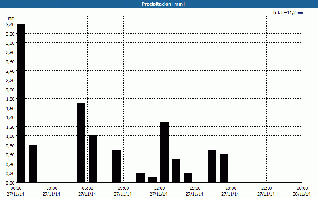Click the "2,20" y-axis label
This screenshot has height=198, width=318.
pyautogui.click(x=10, y=80)
